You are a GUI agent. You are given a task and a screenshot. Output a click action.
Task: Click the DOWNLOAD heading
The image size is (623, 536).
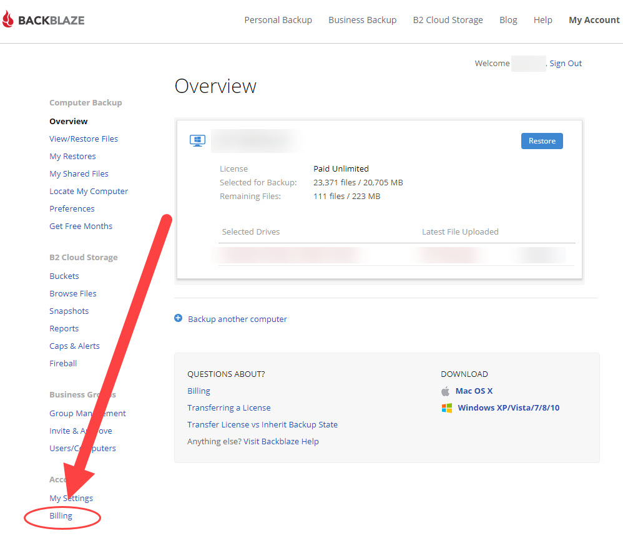pyautogui.click(x=464, y=374)
